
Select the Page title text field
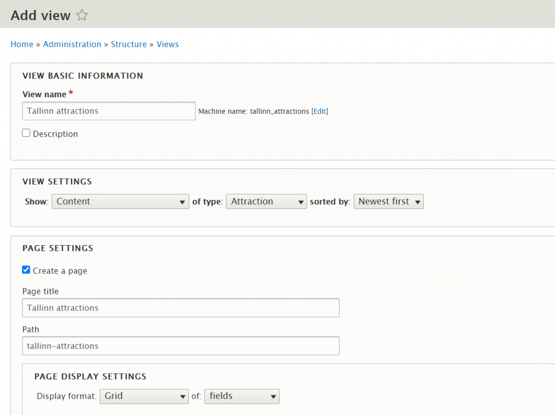pos(180,307)
